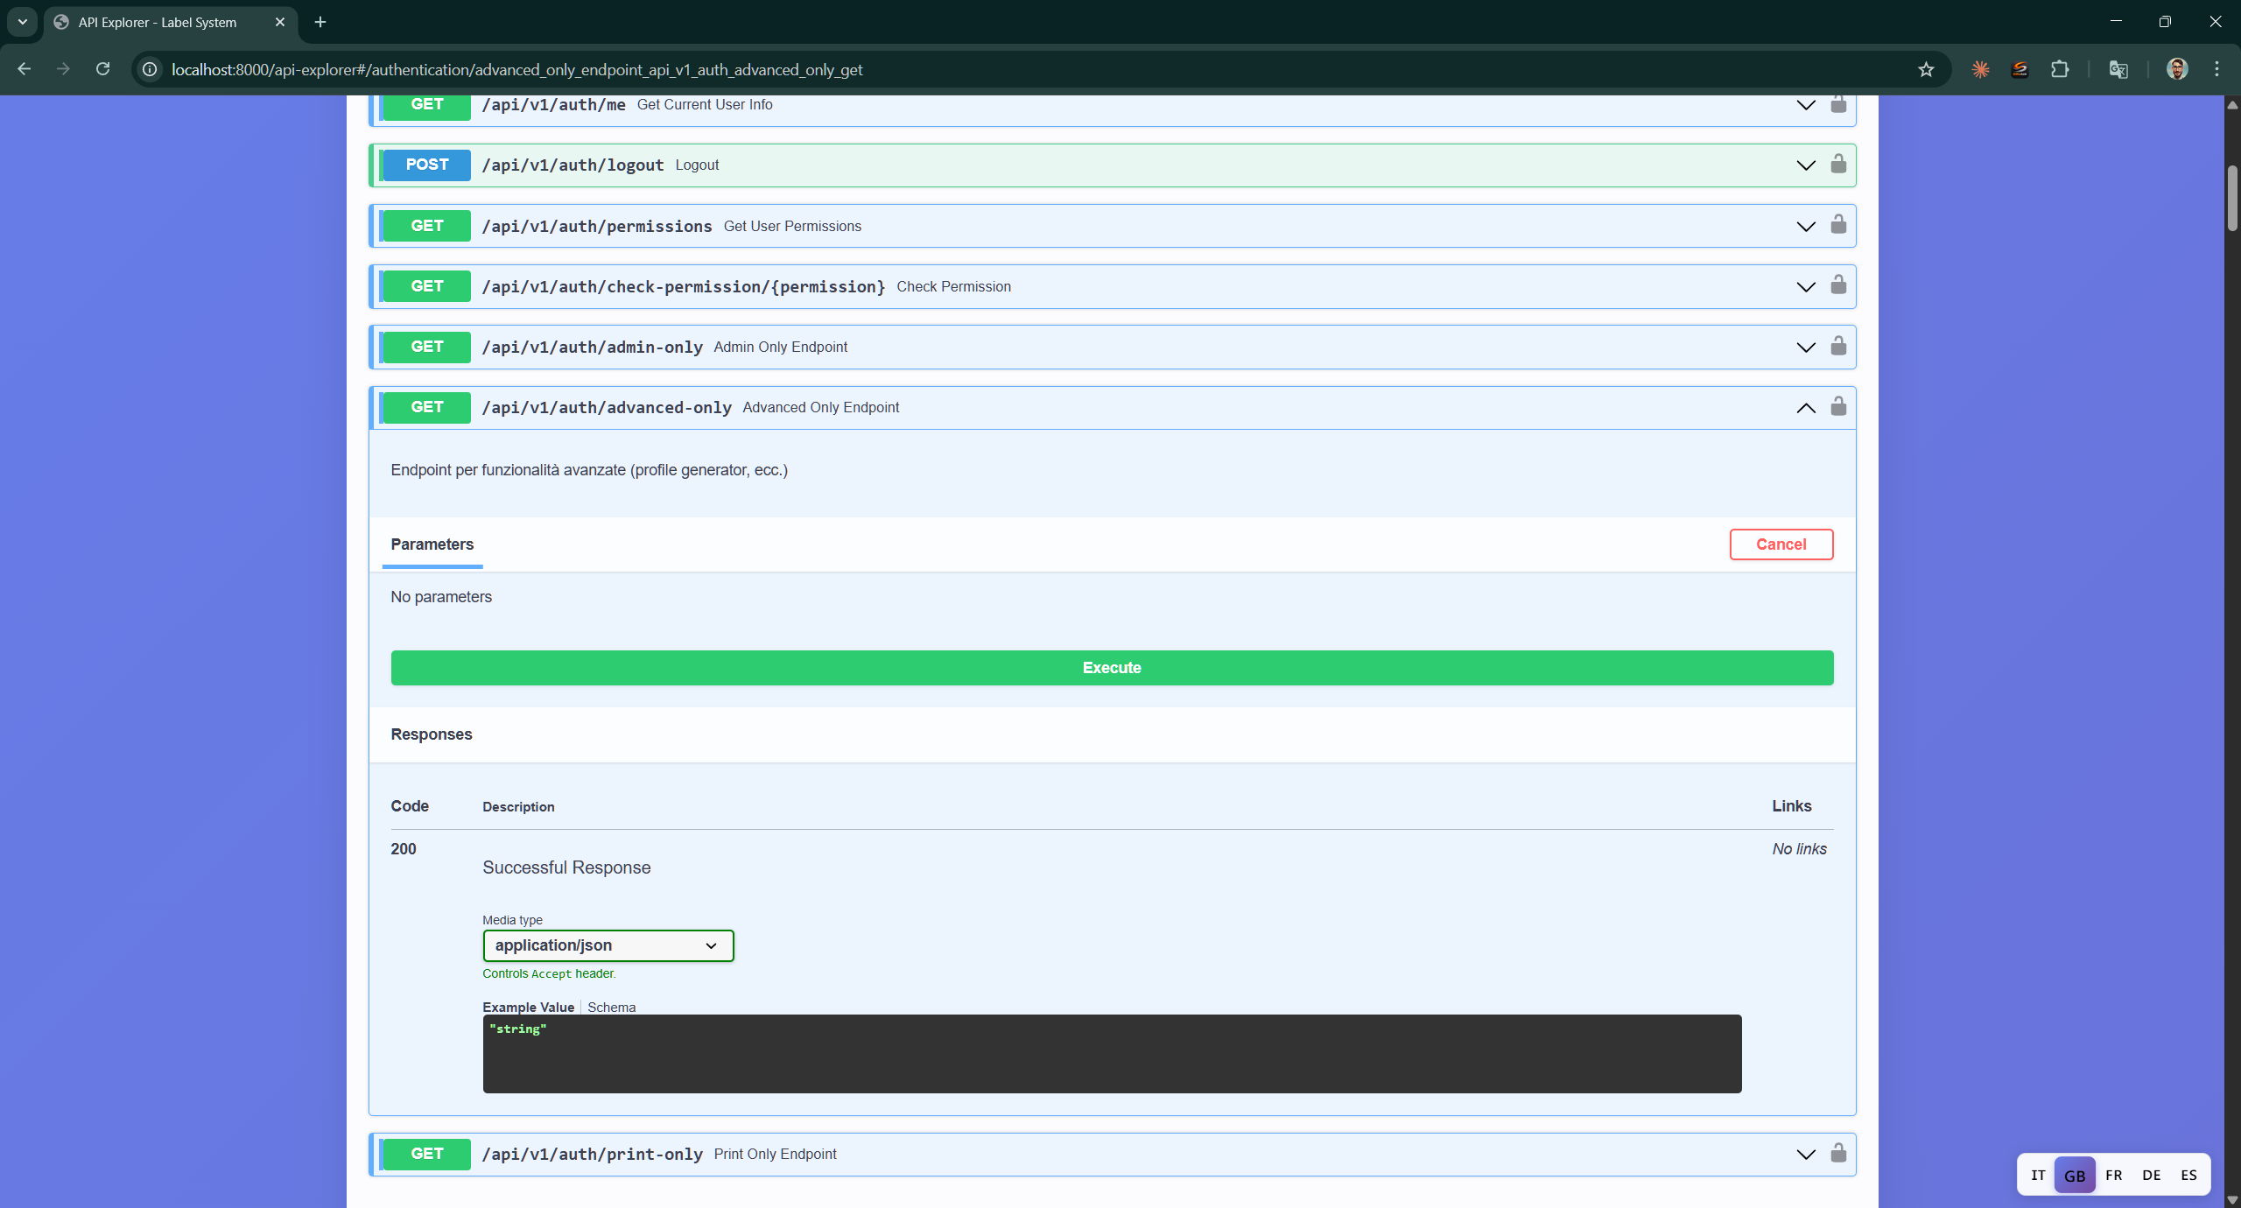Click the "No parameters" text
The image size is (2241, 1208).
point(441,597)
